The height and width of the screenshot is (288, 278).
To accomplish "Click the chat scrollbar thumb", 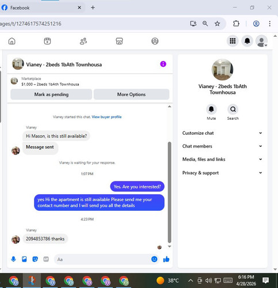I will click(169, 192).
